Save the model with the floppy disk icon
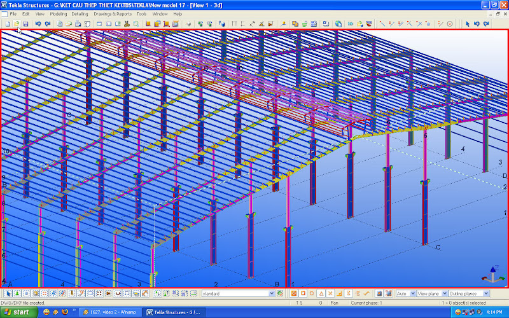 (25, 24)
